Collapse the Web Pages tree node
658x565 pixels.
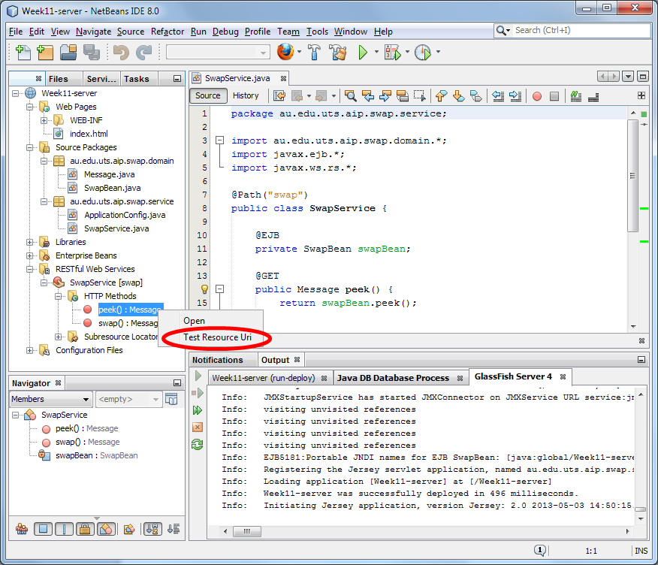tap(31, 107)
